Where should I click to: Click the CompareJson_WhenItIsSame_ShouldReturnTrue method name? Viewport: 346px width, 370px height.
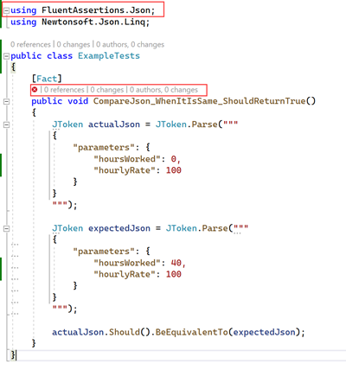pyautogui.click(x=199, y=101)
